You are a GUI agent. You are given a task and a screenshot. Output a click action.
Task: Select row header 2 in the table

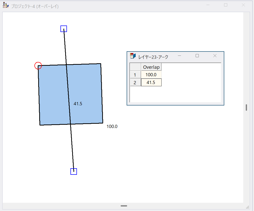tap(135, 82)
